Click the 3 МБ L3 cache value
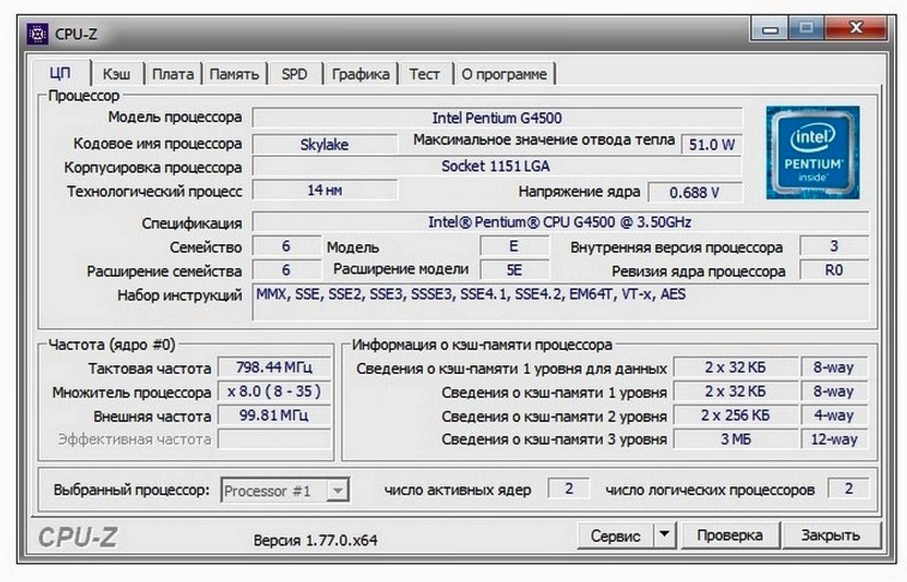 pos(735,439)
